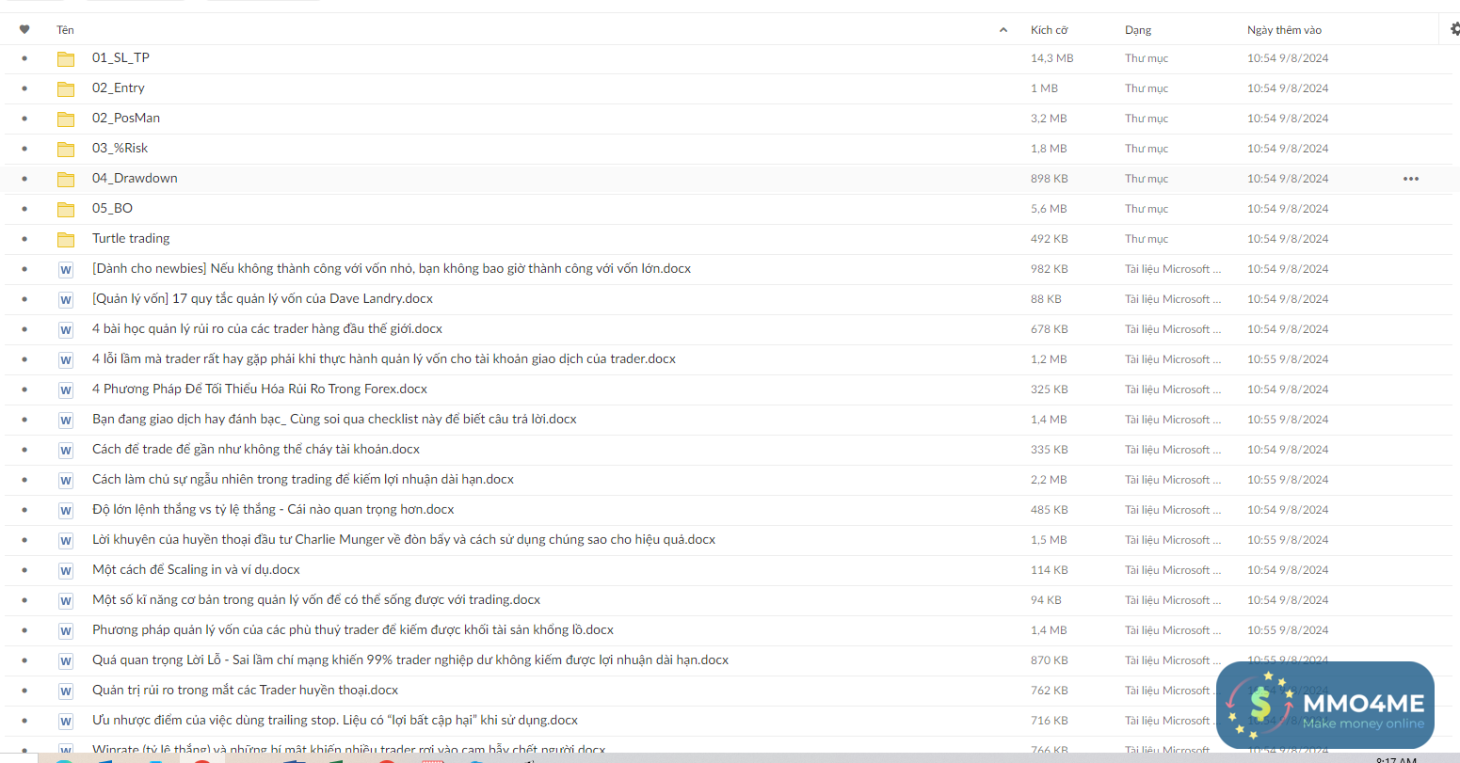Click the 898 KB size value

[x=1049, y=179]
